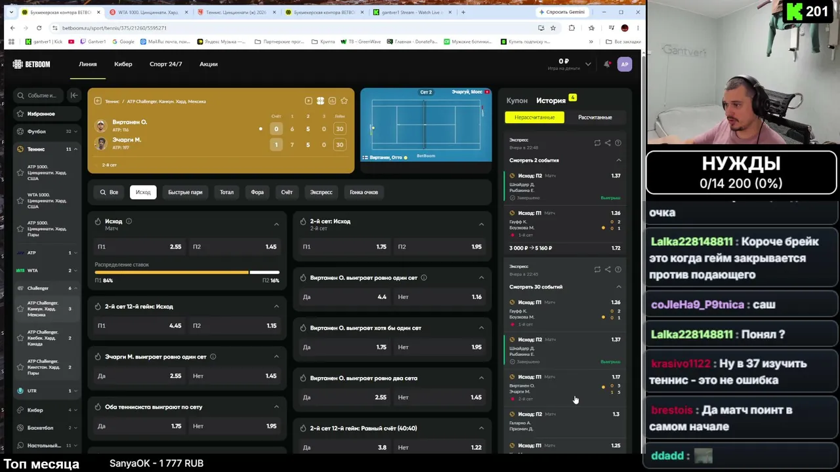Viewport: 840px width, 472px height.
Task: Favorite ATP Challenger Канкун league in sidebar
Action: pos(20,309)
